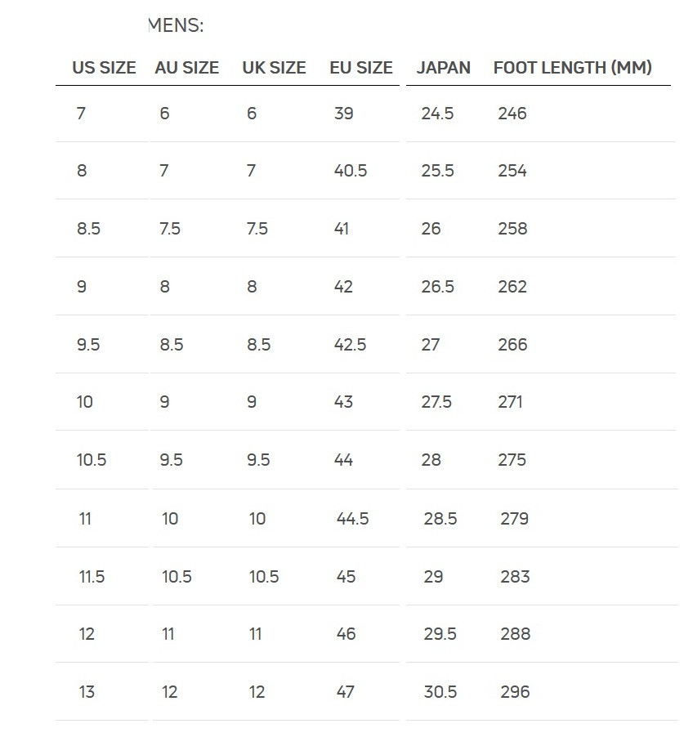Screen dimensions: 684x737
Task: Click the MENS: heading text
Action: click(x=176, y=25)
